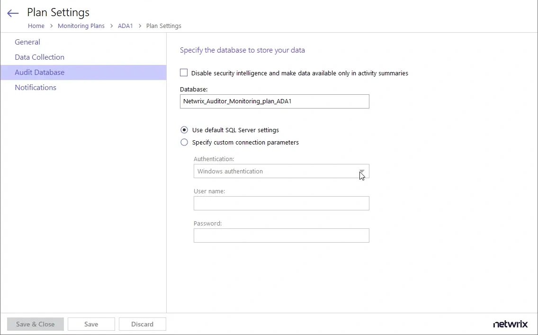This screenshot has width=538, height=335.
Task: Enable disabling security intelligence checkbox
Action: [x=184, y=73]
